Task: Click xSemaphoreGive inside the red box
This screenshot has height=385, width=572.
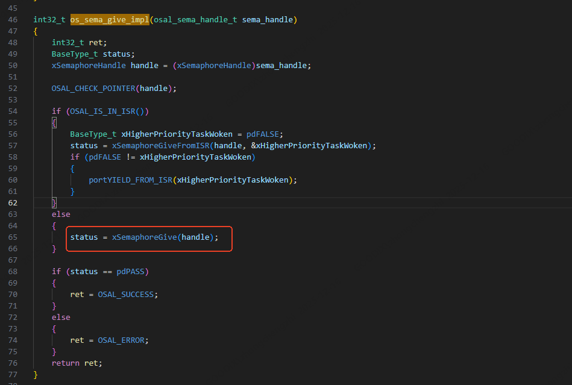Action: [145, 237]
